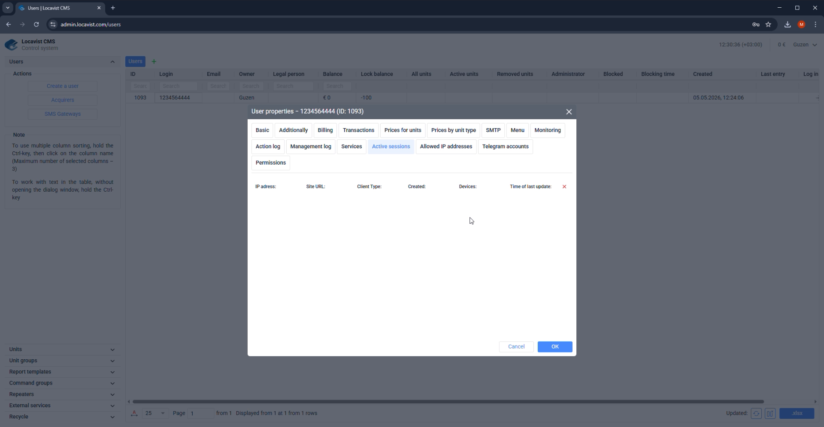
Task: Switch to the Transactions tab
Action: coord(358,130)
